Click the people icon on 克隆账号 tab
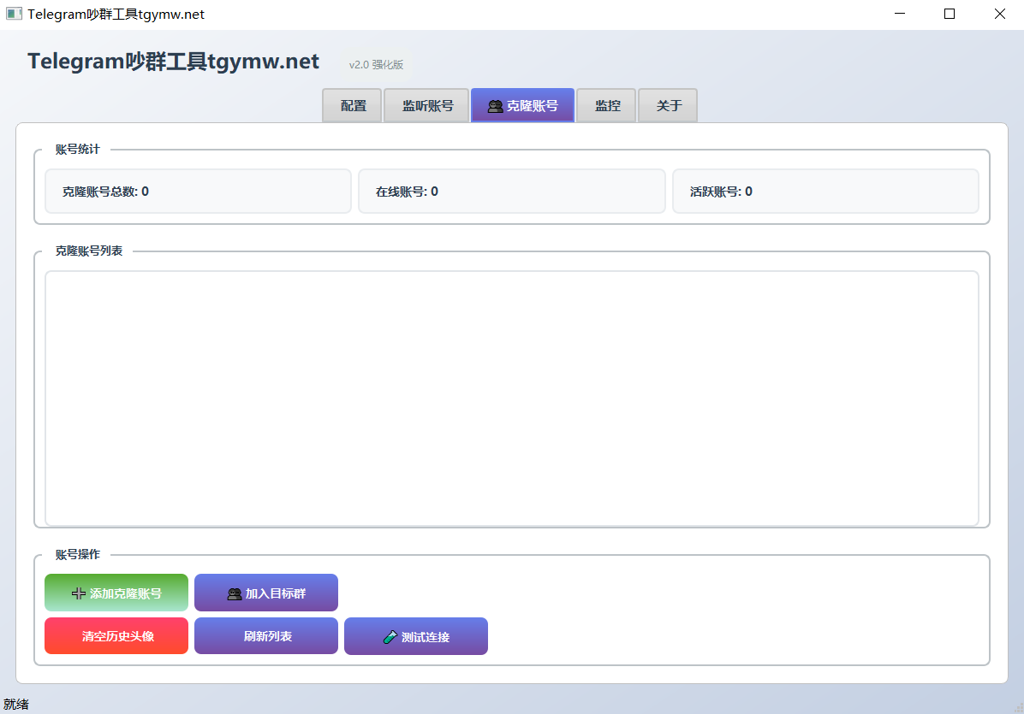This screenshot has width=1024, height=714. tap(495, 107)
